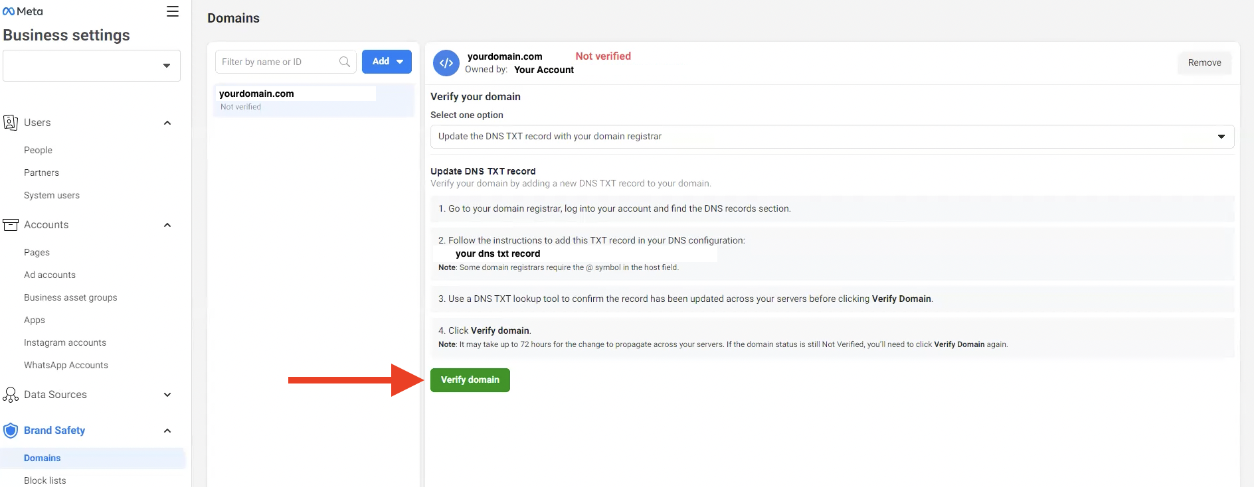The image size is (1254, 487).
Task: Collapse the Brand Safety section
Action: [x=167, y=431]
